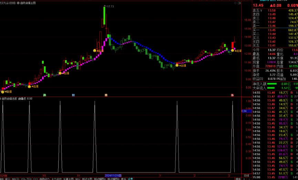Click the 外盘 value 728819

[x=270, y=66]
